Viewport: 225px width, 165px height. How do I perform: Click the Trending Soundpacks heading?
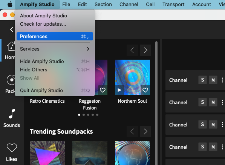61,131
